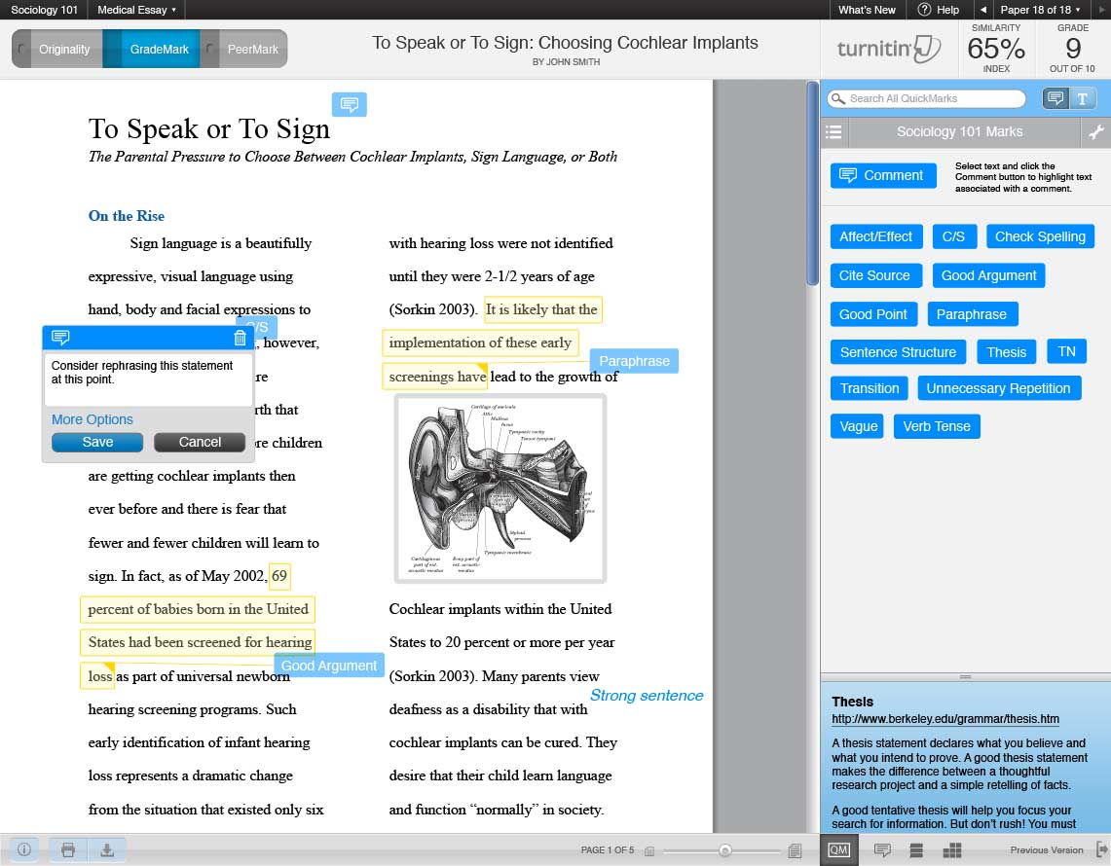Open the rubric grid icon at bottom

[x=952, y=849]
